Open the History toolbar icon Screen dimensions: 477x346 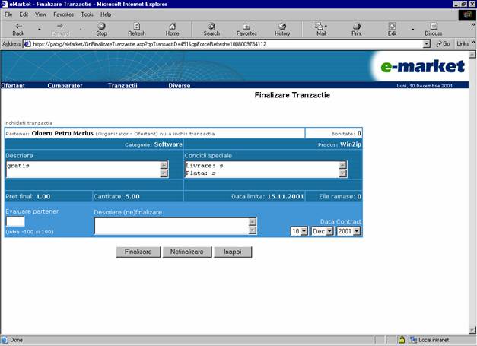[282, 29]
